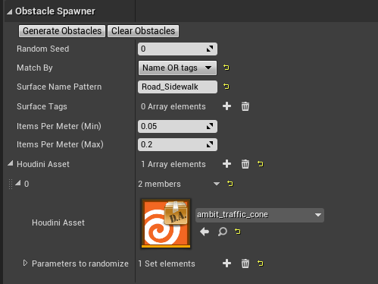Add element to Surface Tags array
The width and height of the screenshot is (378, 284).
pos(226,106)
